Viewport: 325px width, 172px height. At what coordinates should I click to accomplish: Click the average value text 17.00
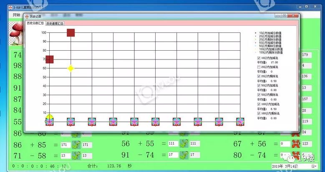(x=275, y=62)
